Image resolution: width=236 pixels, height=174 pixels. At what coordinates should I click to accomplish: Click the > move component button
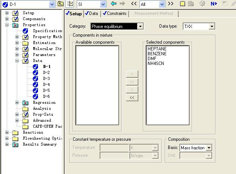(x=132, y=74)
